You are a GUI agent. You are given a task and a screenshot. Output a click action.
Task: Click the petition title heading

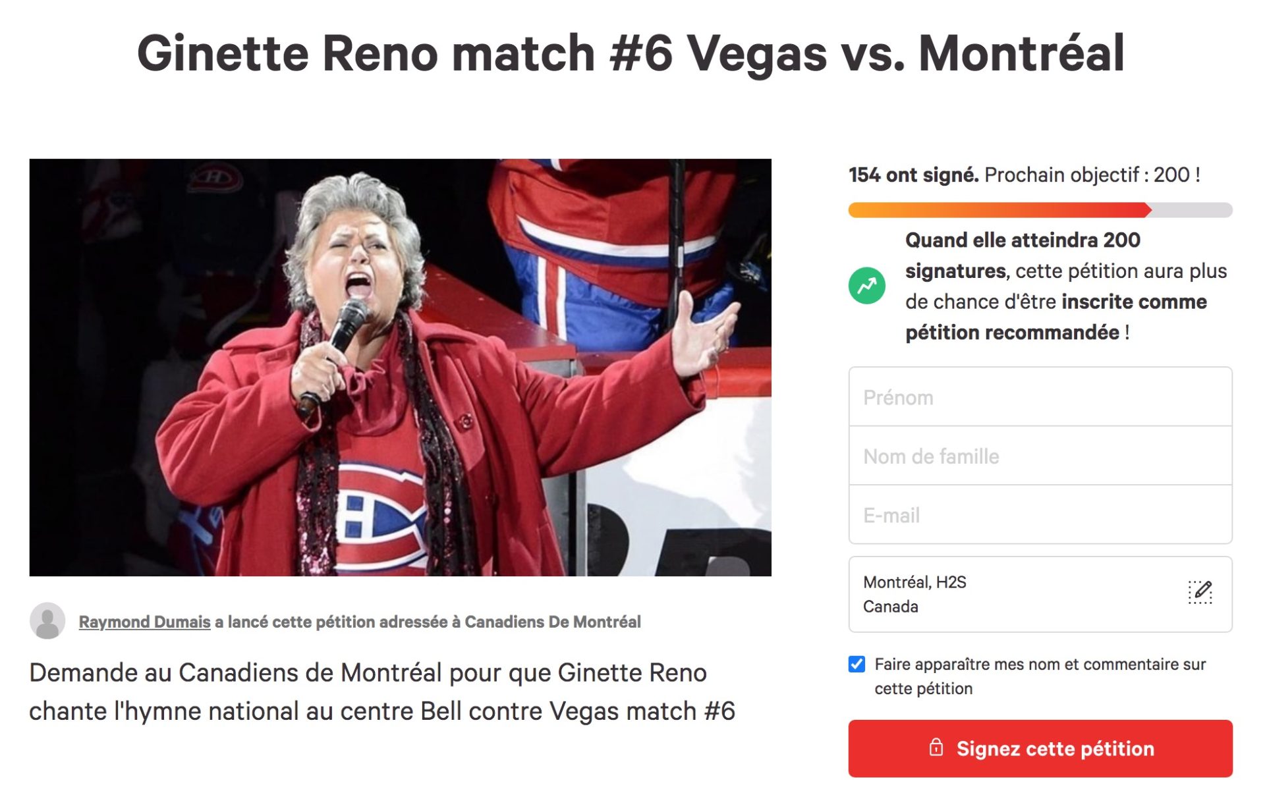coord(631,54)
